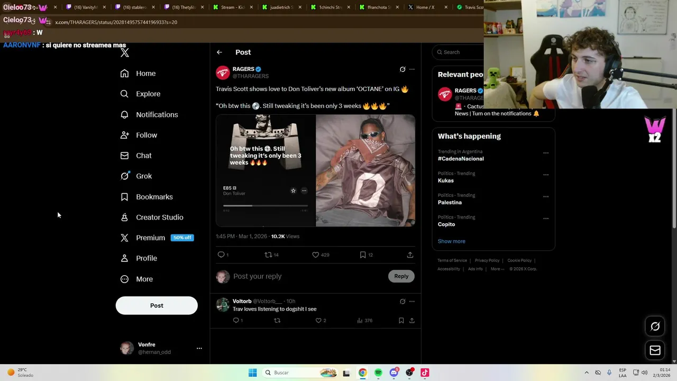Repost Voltorb's comment
The image size is (677, 381).
pos(277,321)
